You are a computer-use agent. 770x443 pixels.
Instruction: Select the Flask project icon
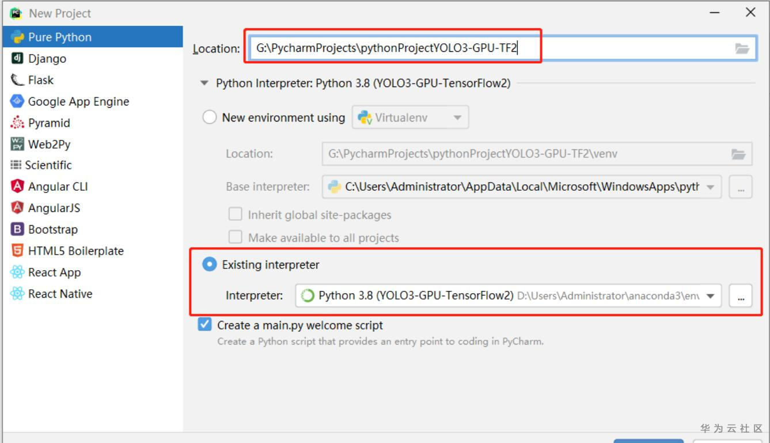click(17, 80)
